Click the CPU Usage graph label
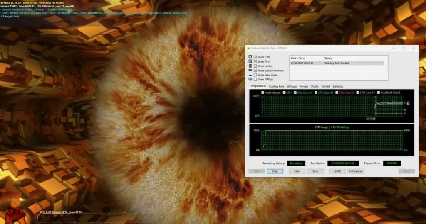Screen dimensions: 426x224 click(321, 127)
